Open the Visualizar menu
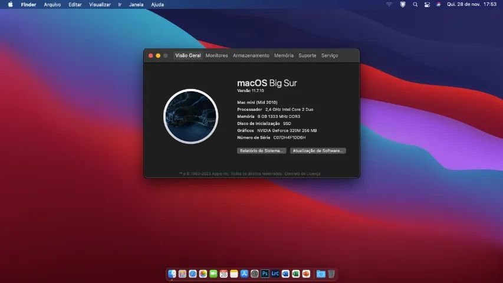 100,5
